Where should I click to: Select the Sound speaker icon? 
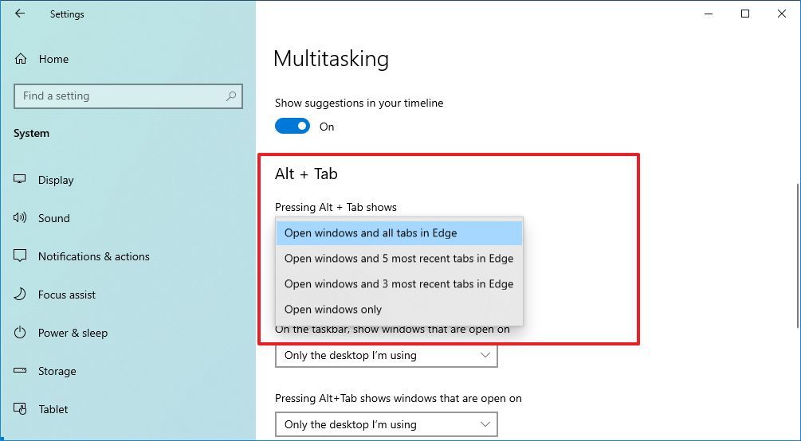[21, 218]
